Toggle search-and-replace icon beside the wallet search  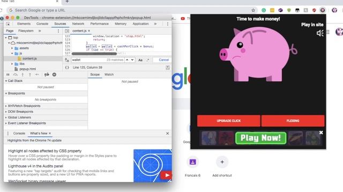tap(67, 60)
